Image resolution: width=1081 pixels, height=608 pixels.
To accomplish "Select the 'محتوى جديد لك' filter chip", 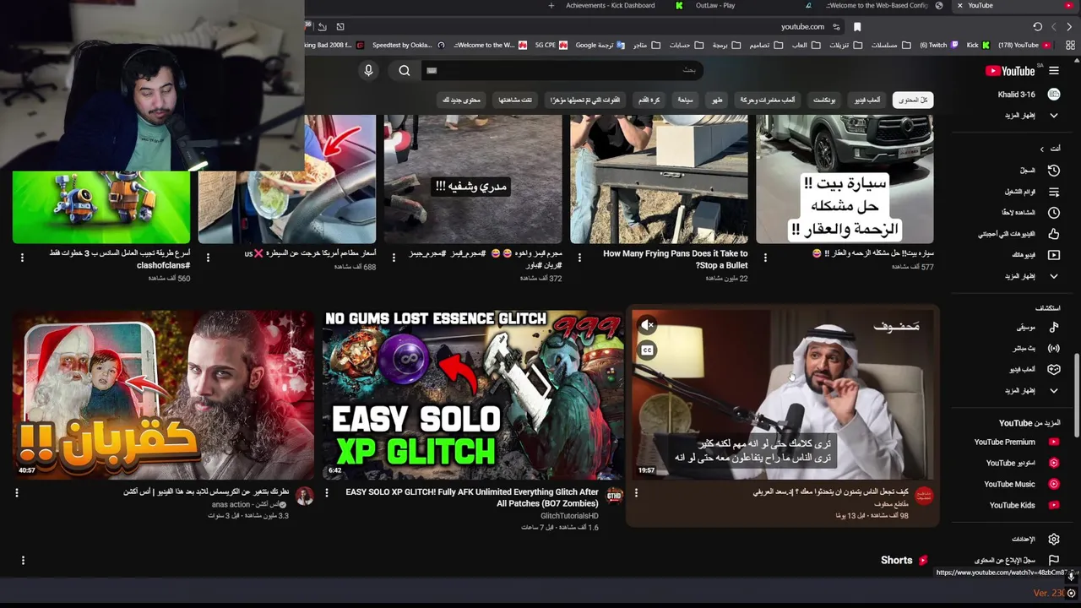I will pyautogui.click(x=461, y=100).
